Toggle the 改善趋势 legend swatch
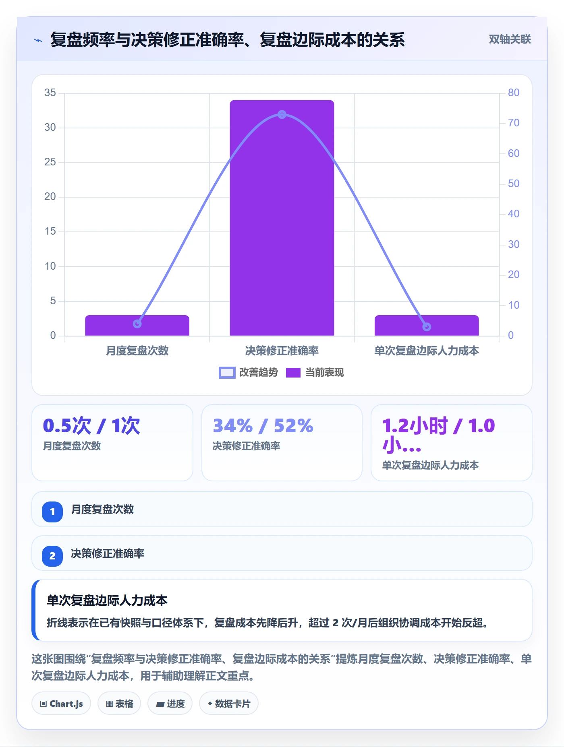564x747 pixels. pyautogui.click(x=227, y=373)
